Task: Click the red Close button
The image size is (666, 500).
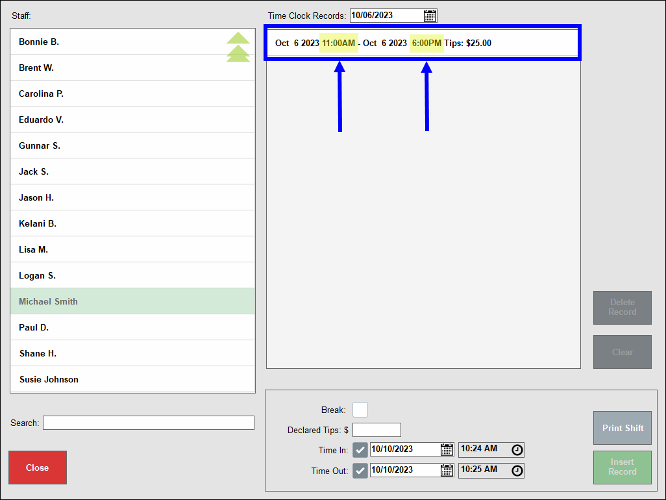Action: [x=37, y=467]
